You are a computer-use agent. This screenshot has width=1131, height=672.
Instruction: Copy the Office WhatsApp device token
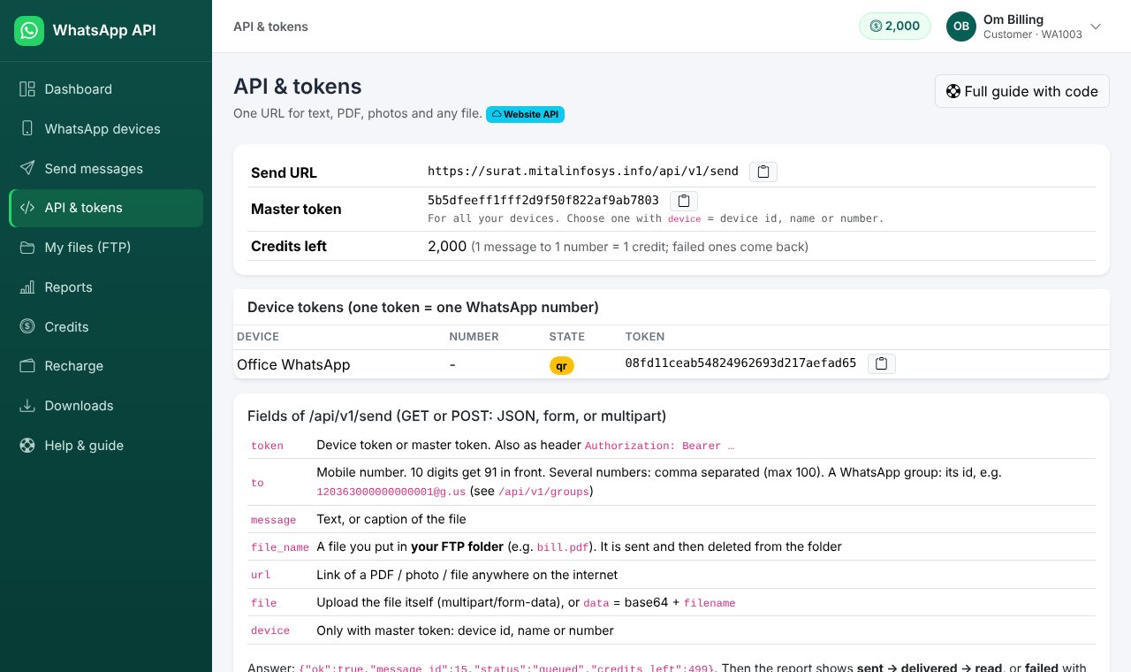[x=882, y=363]
